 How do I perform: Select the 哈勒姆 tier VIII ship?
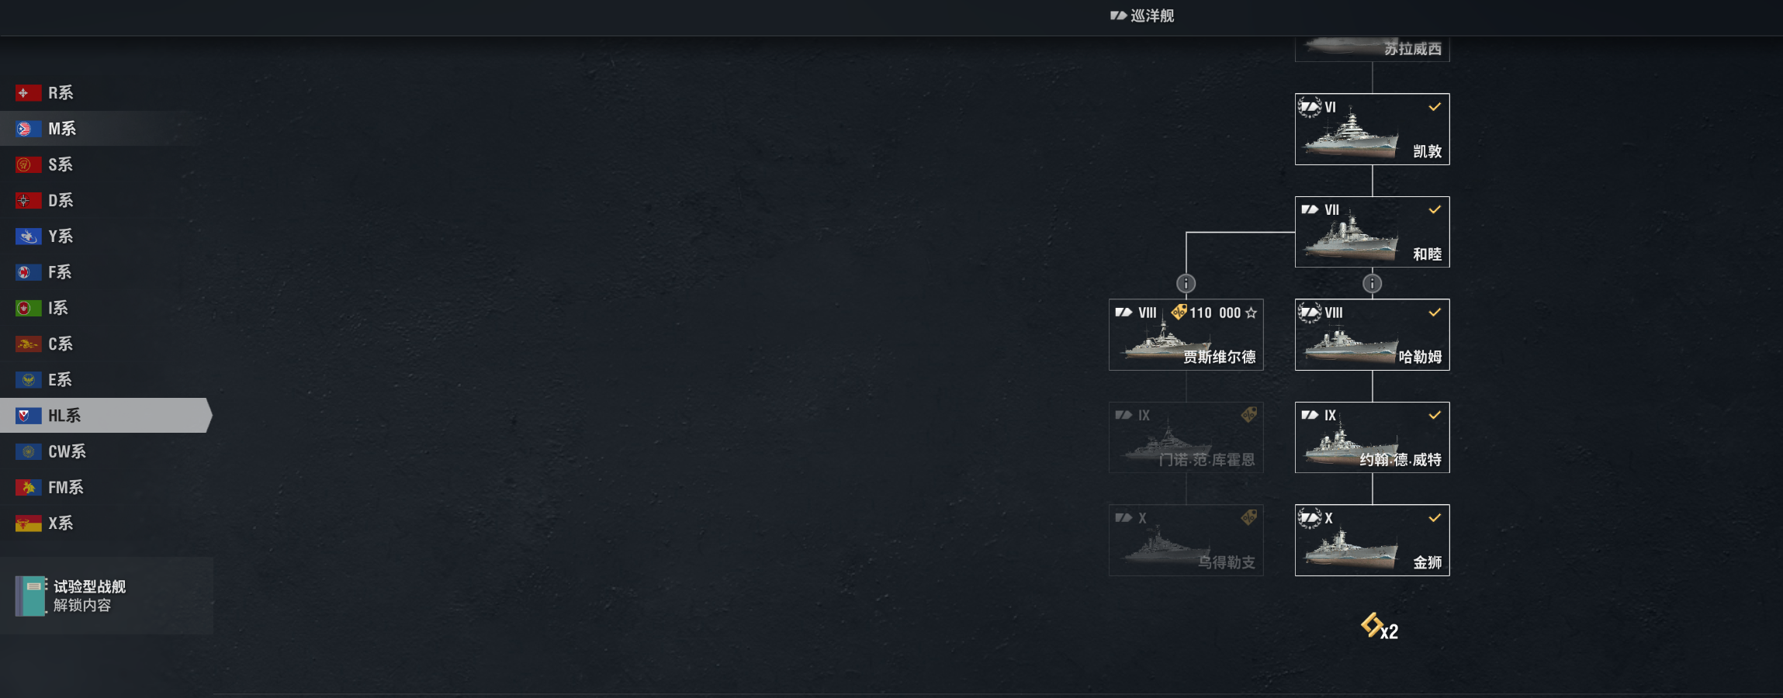coord(1372,334)
